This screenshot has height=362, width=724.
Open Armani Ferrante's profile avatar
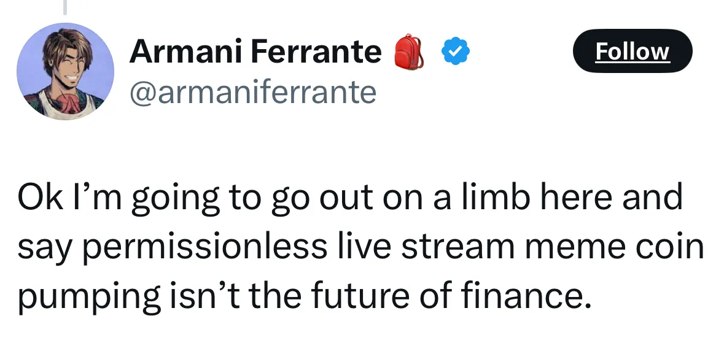pyautogui.click(x=65, y=71)
